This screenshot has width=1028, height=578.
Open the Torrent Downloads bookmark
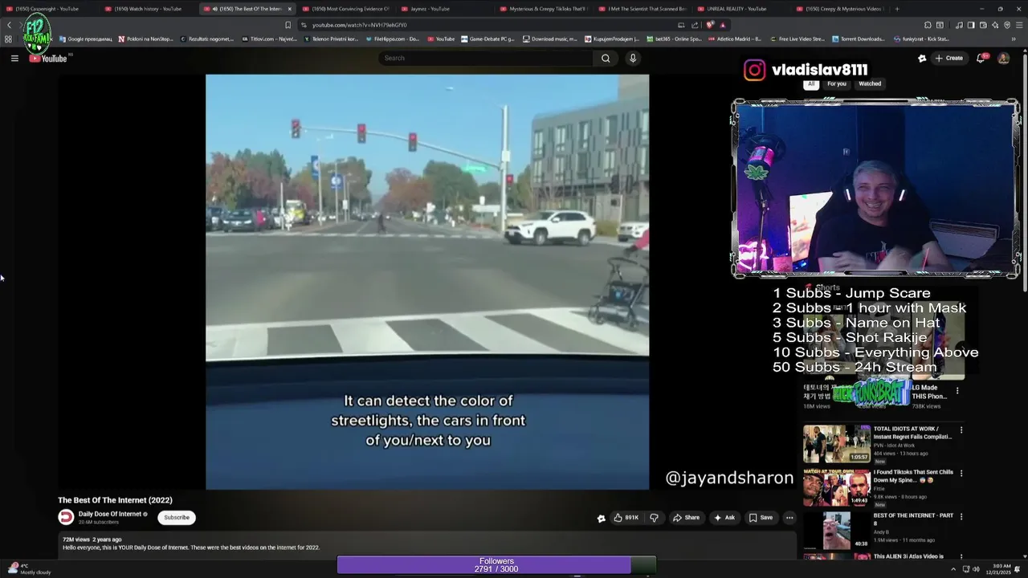[860, 39]
